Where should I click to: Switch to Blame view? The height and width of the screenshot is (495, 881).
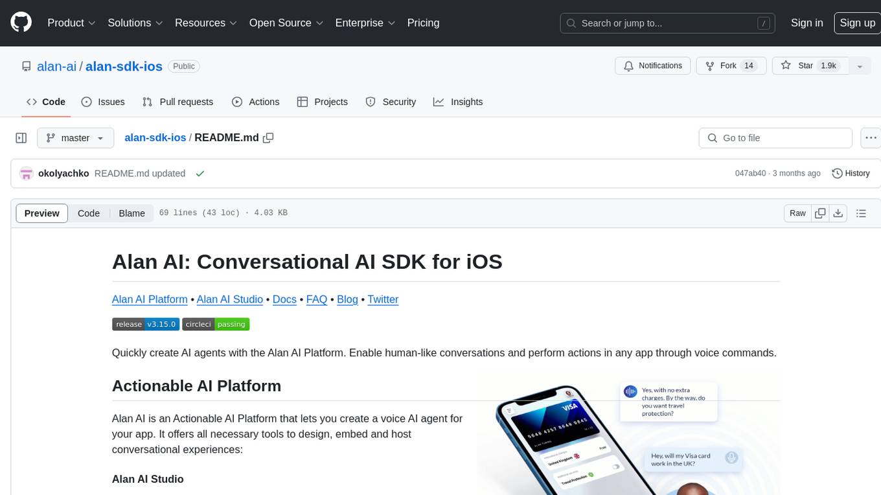tap(132, 213)
